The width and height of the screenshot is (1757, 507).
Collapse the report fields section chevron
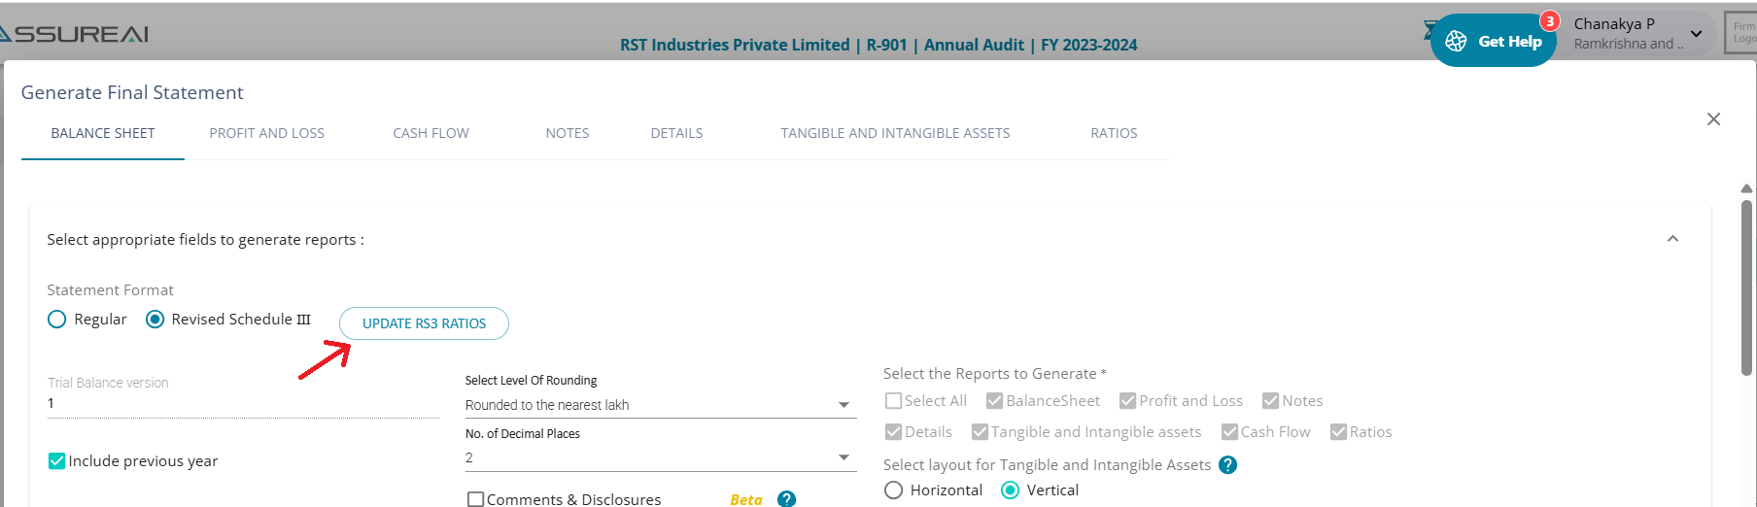(x=1672, y=239)
